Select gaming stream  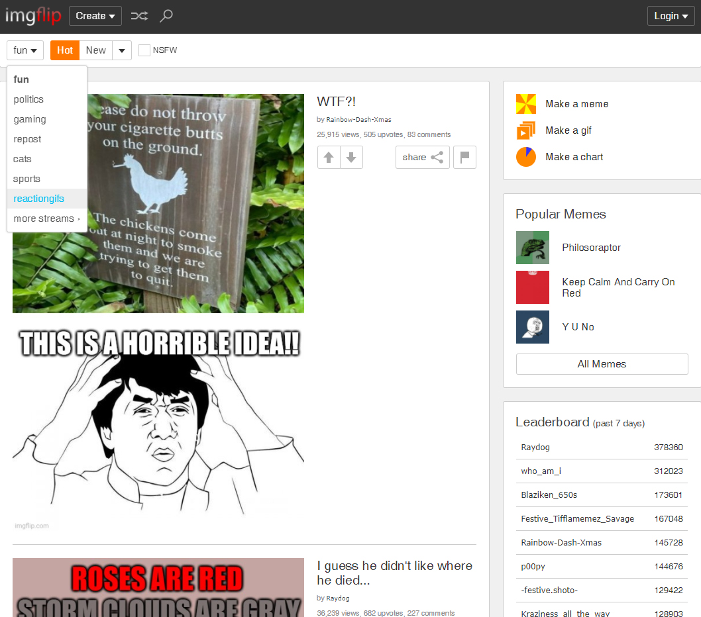coord(47,119)
